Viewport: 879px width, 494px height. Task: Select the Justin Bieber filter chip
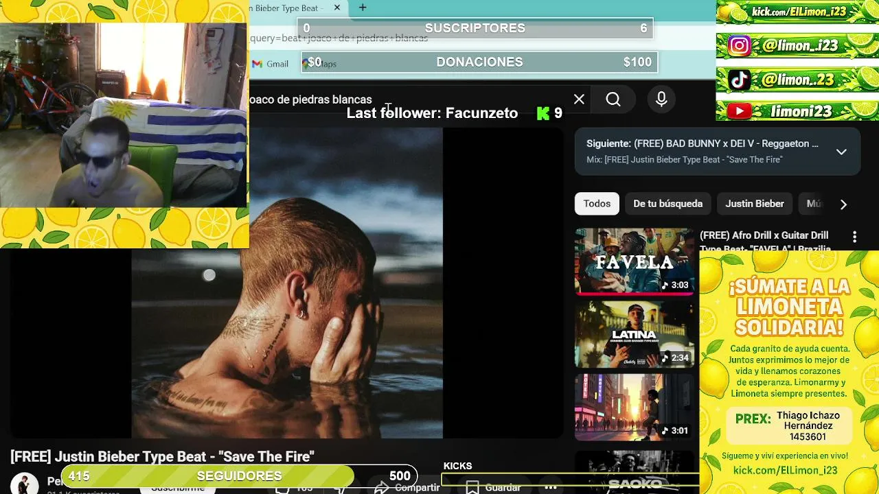[x=755, y=204]
